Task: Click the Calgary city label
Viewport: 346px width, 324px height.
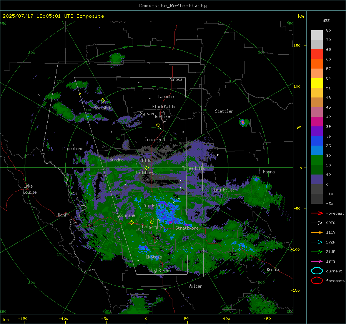Action: click(x=150, y=227)
